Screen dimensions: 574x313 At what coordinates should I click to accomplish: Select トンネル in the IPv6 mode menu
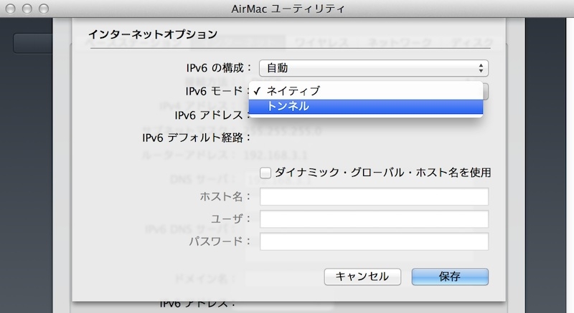point(366,107)
